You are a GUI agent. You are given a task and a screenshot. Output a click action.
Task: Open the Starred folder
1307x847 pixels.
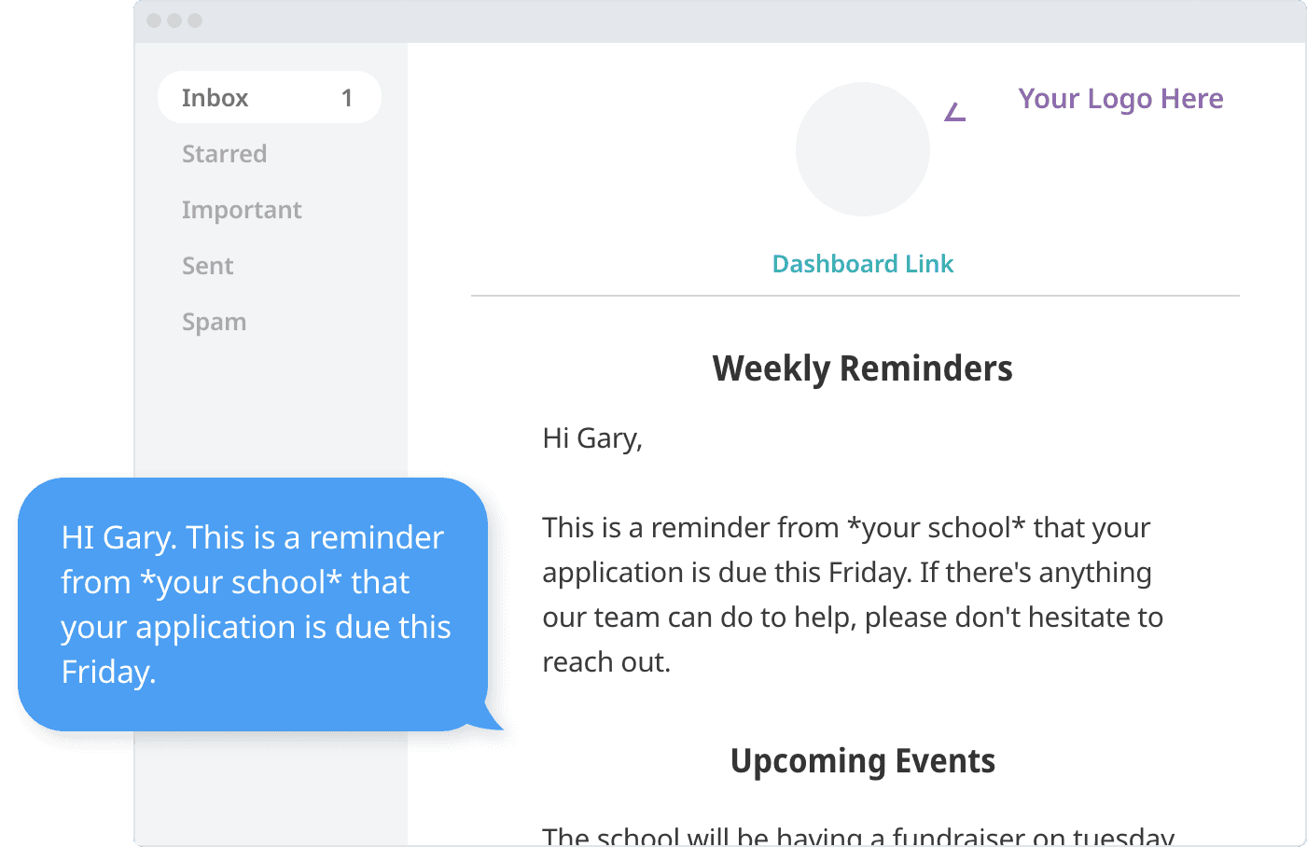tap(224, 153)
